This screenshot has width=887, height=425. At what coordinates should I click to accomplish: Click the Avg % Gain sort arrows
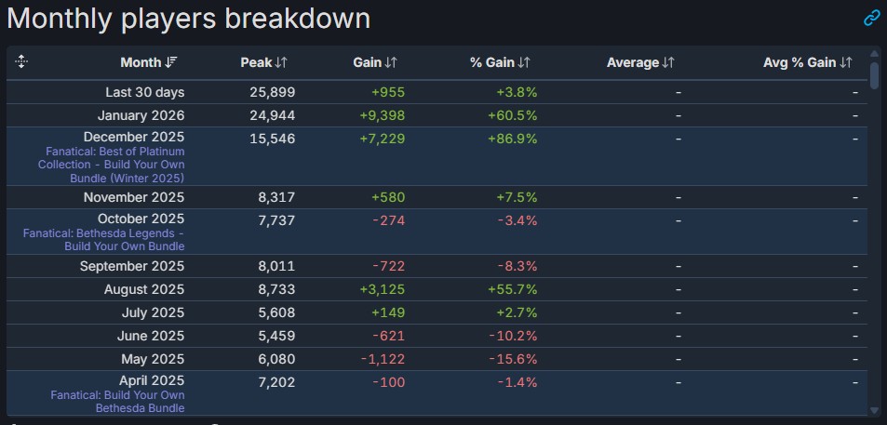tap(845, 63)
